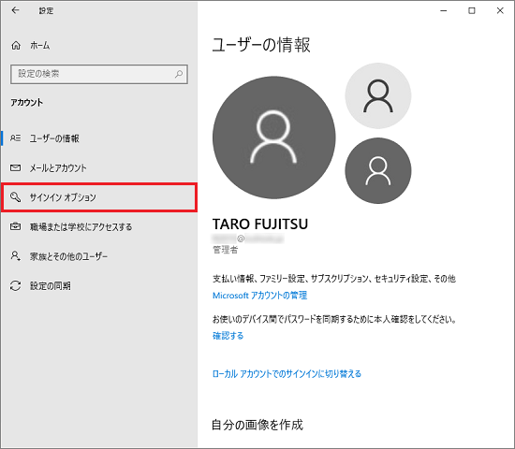Open 職場または学校にアクセスする section
The image size is (515, 449).
click(x=99, y=226)
